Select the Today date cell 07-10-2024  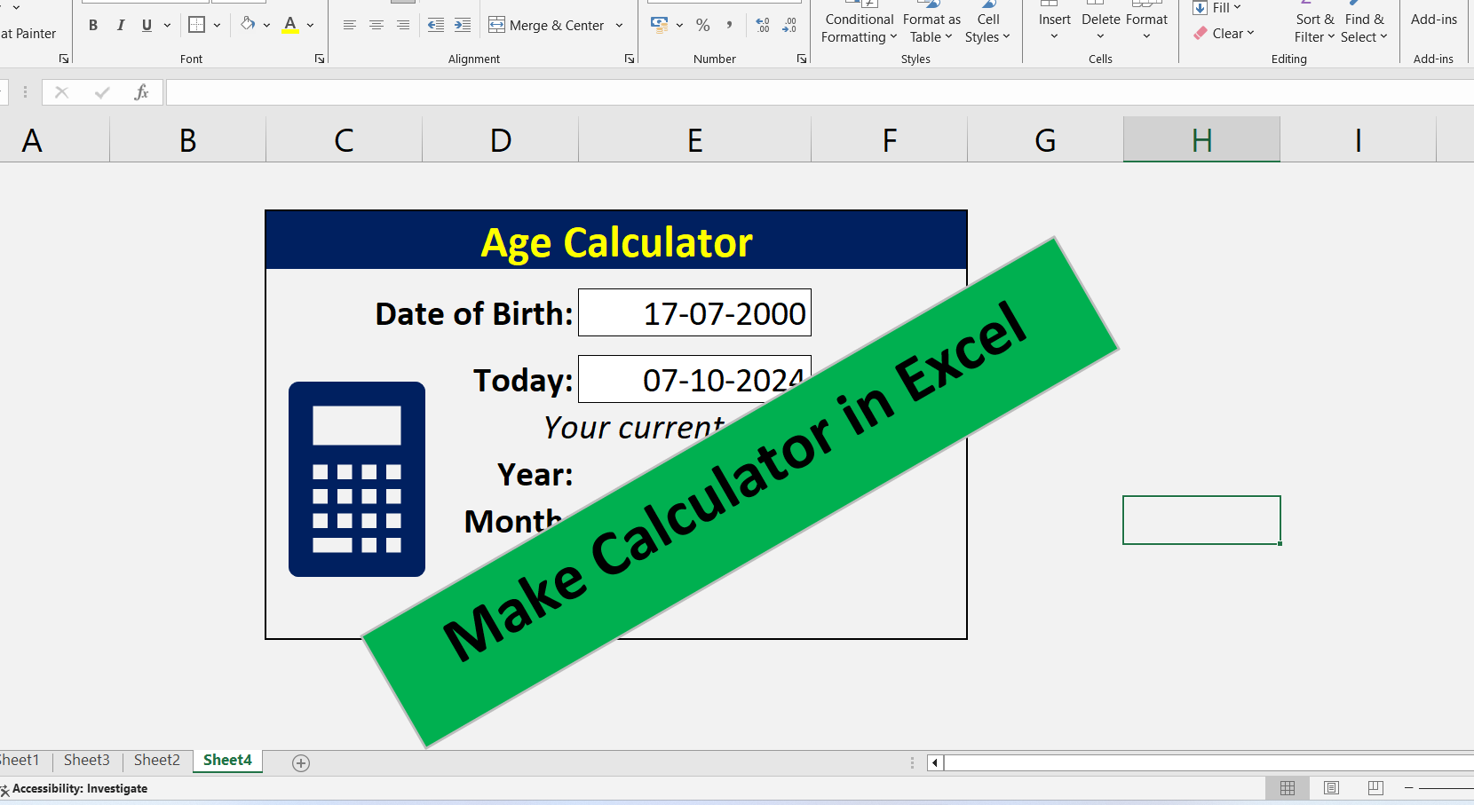tap(694, 379)
